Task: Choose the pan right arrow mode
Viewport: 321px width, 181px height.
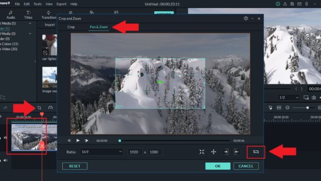Action: [x=226, y=152]
